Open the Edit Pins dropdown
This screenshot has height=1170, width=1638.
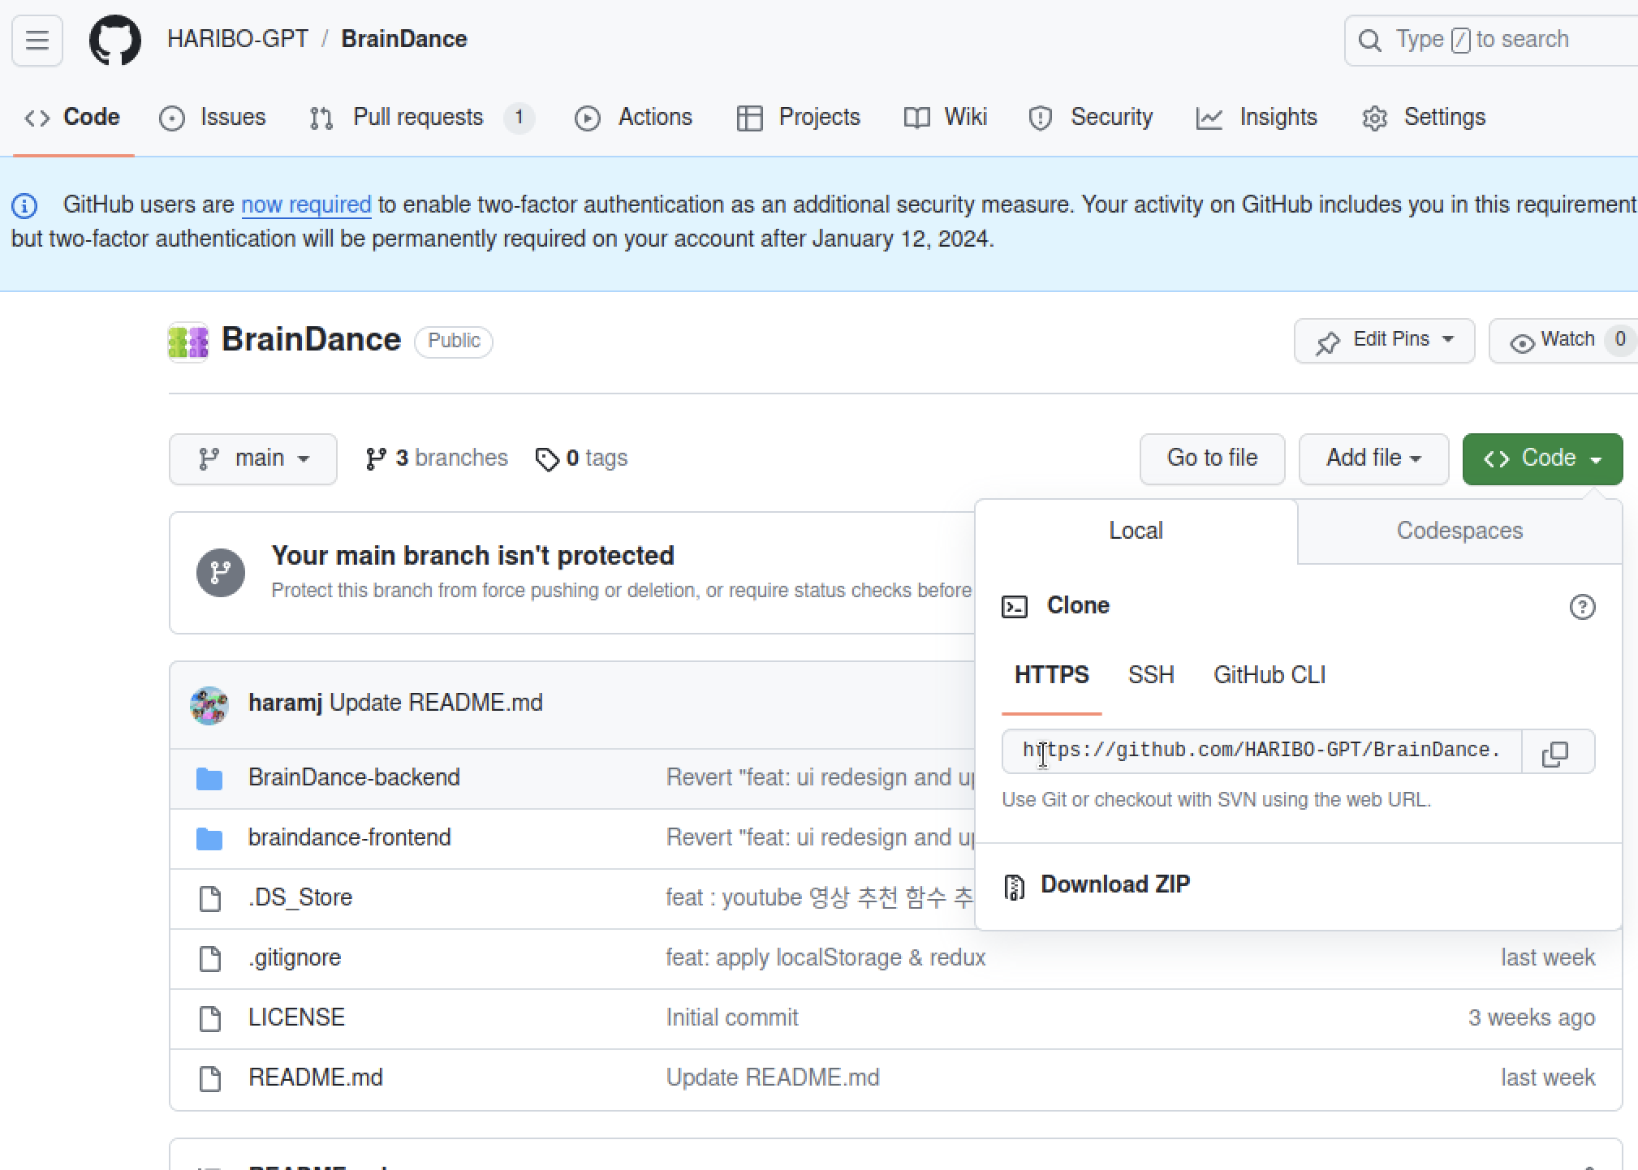1384,341
